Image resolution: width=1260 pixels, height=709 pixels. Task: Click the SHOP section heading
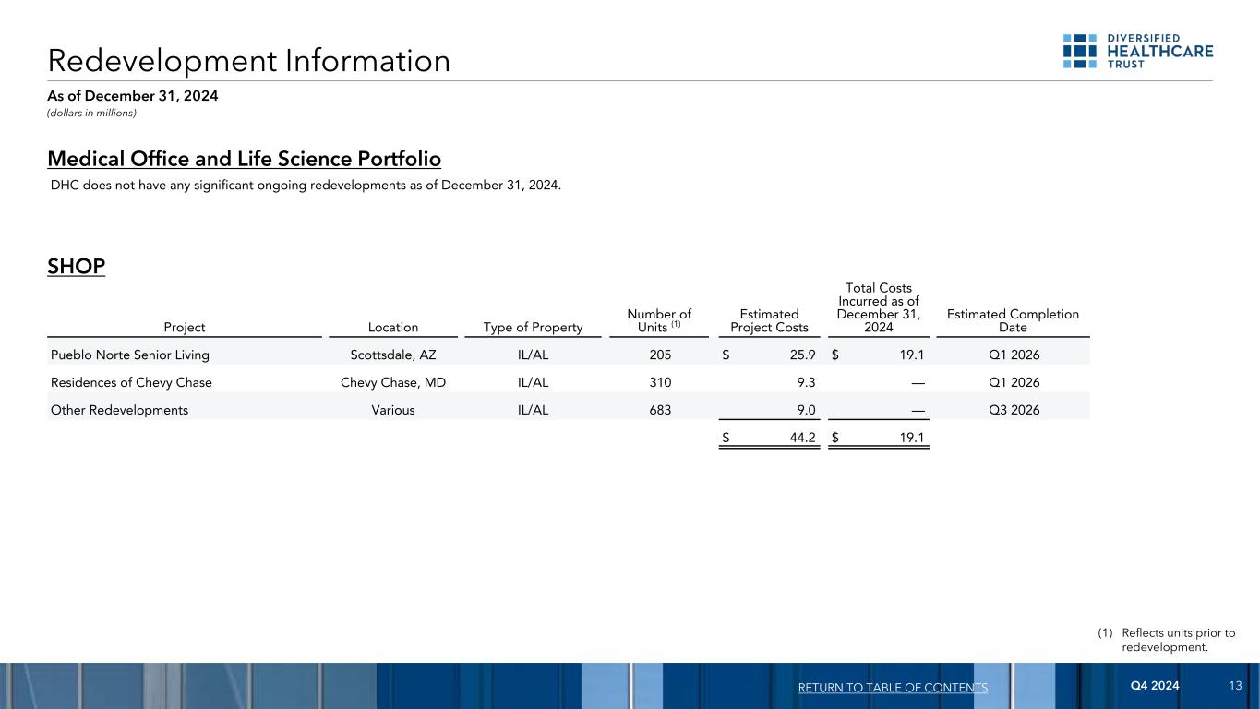click(x=77, y=267)
